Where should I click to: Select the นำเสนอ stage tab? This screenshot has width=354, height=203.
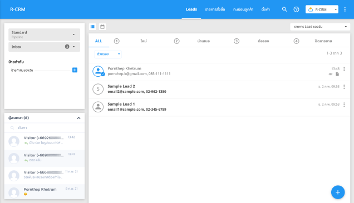(203, 41)
